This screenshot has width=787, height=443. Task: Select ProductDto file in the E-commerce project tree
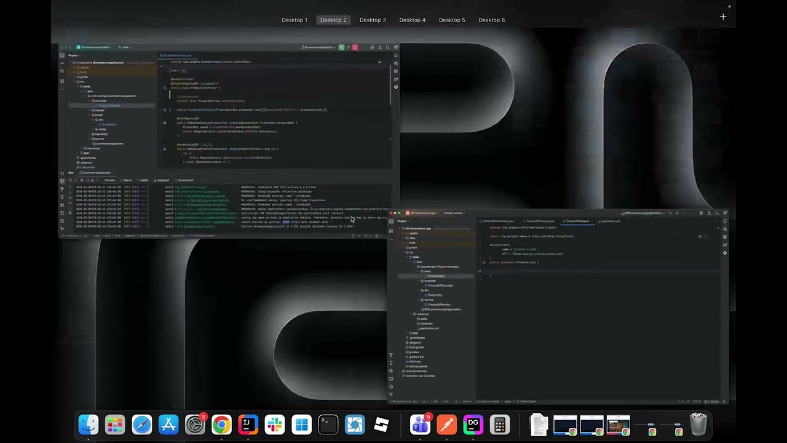pos(109,124)
